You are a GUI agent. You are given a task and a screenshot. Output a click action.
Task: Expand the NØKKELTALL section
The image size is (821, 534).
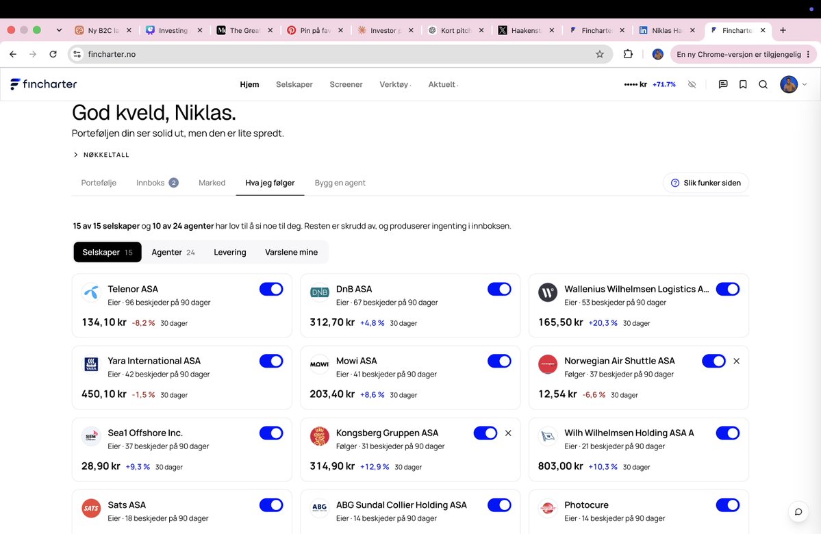click(x=101, y=155)
